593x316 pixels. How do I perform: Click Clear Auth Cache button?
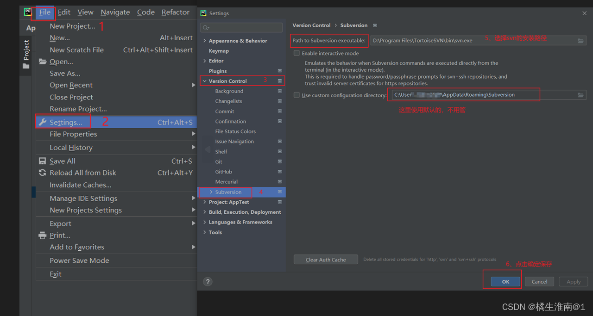pos(326,260)
